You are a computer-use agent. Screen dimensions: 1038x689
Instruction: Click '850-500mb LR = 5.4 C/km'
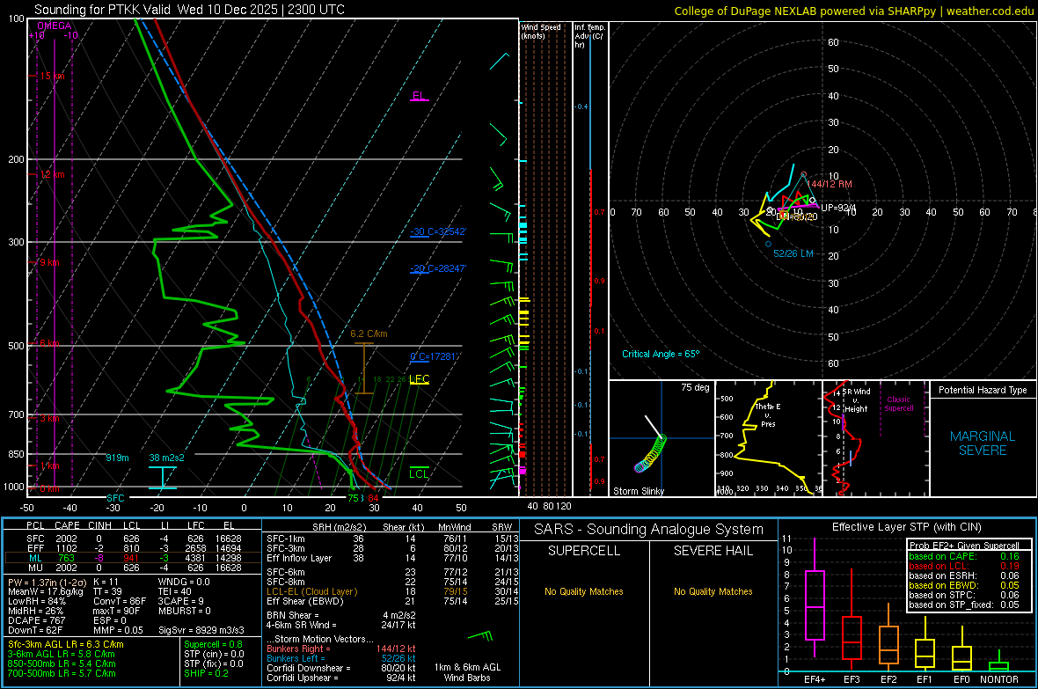click(x=62, y=663)
